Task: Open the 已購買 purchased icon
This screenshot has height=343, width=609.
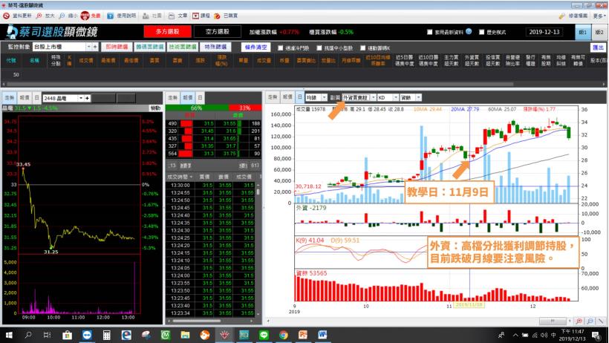Action: click(x=217, y=16)
